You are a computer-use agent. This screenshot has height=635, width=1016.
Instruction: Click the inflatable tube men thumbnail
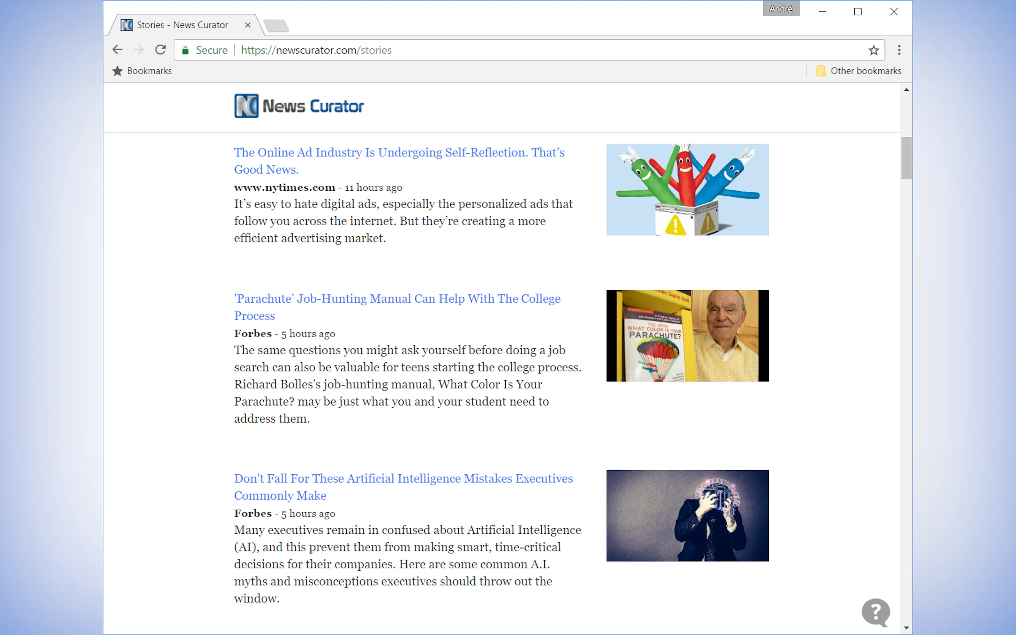point(687,190)
